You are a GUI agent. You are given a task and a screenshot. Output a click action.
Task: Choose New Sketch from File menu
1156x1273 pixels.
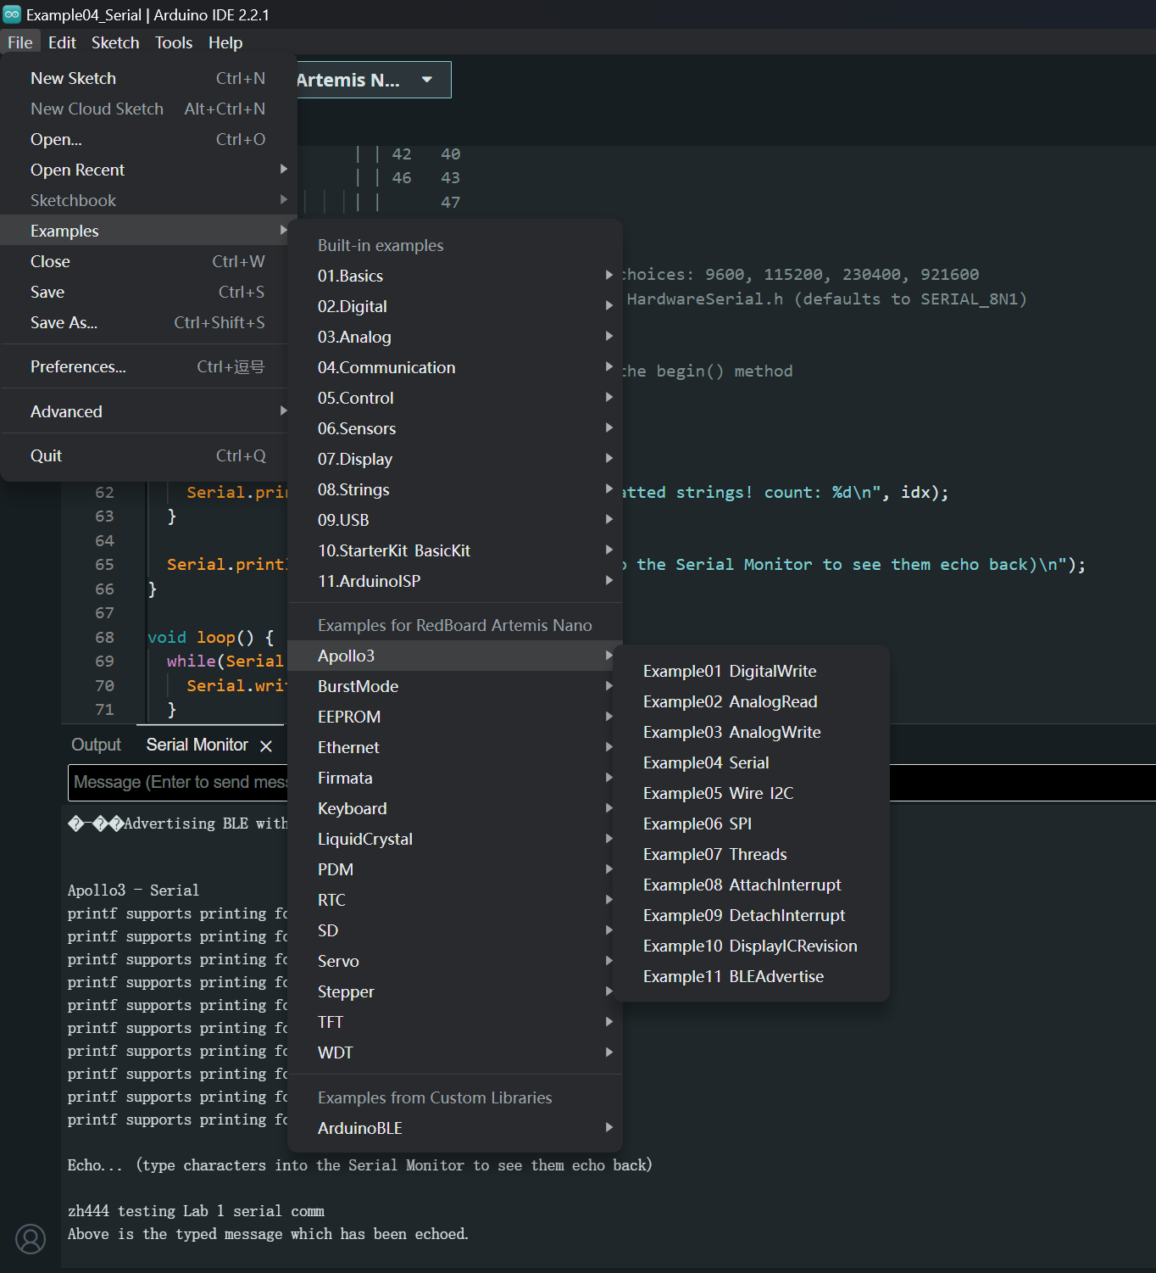point(148,78)
